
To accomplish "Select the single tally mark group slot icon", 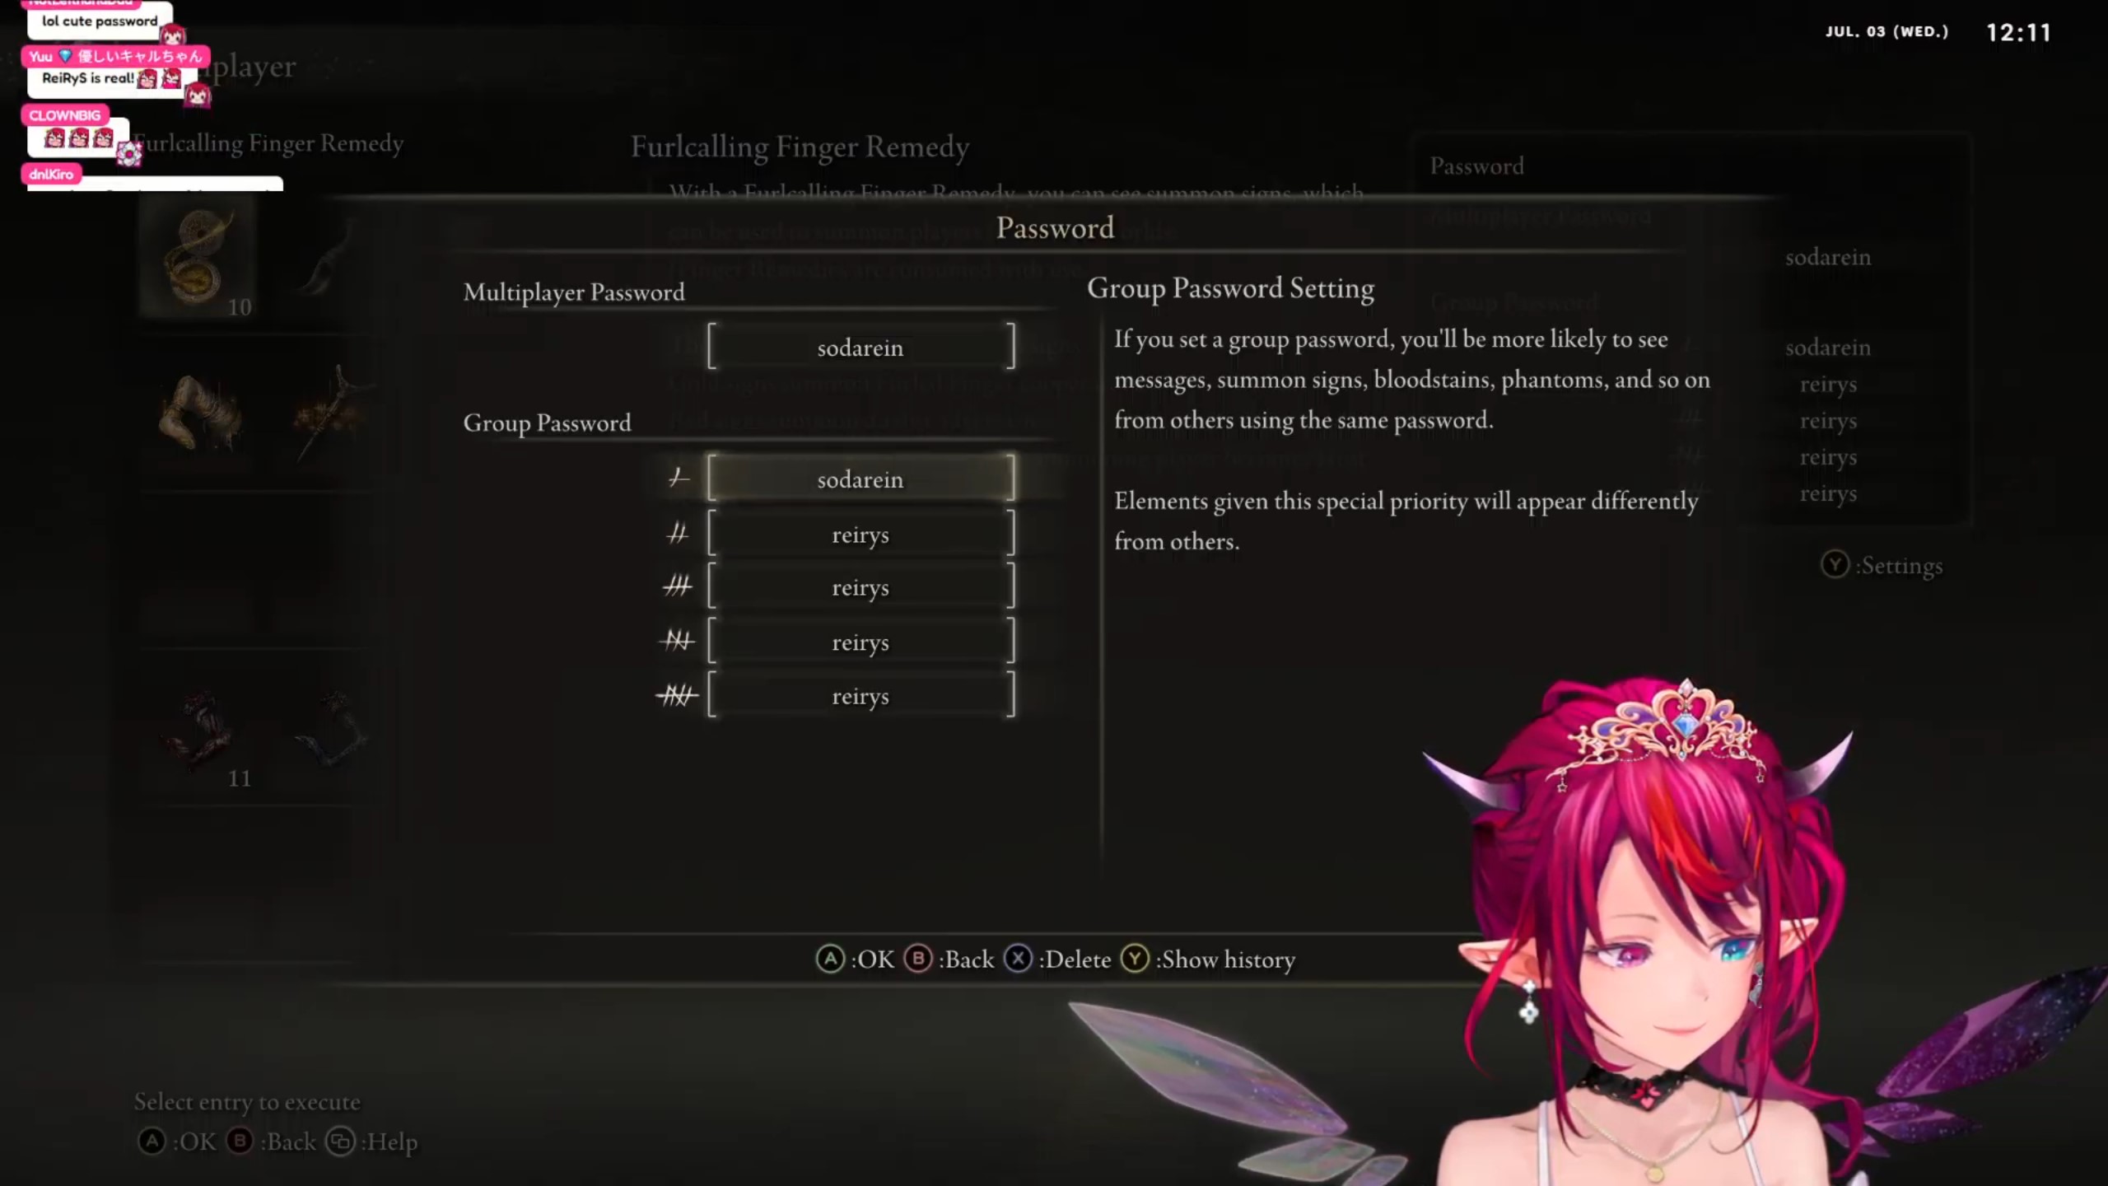I will 678,478.
